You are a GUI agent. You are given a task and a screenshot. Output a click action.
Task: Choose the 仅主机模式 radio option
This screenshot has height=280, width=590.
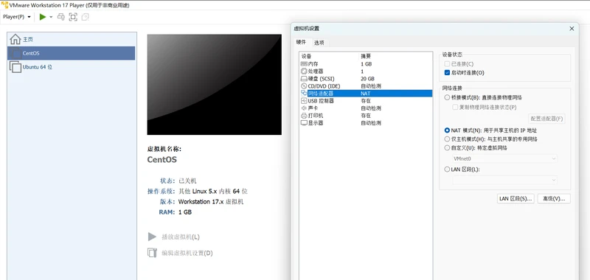447,139
